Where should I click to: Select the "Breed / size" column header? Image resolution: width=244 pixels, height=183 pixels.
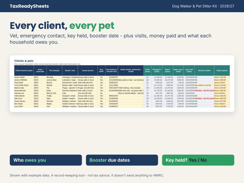70,70
